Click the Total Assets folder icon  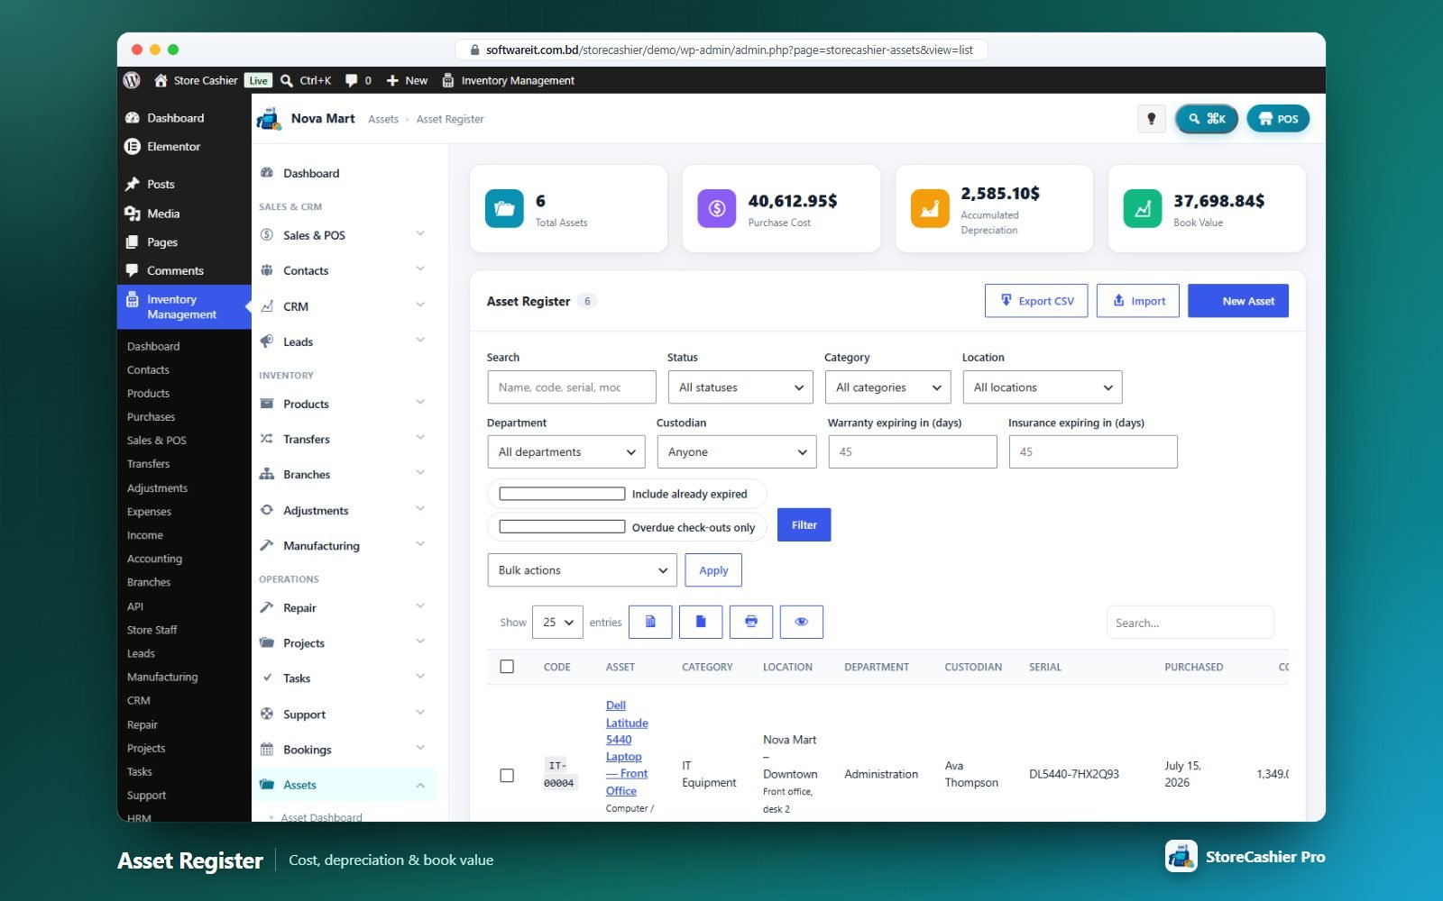[x=504, y=208]
